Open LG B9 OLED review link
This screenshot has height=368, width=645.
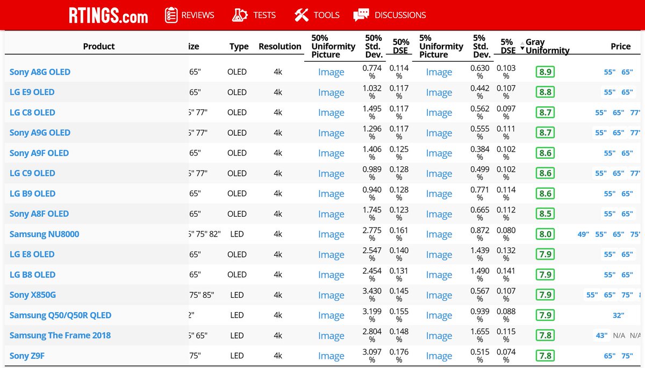32,194
